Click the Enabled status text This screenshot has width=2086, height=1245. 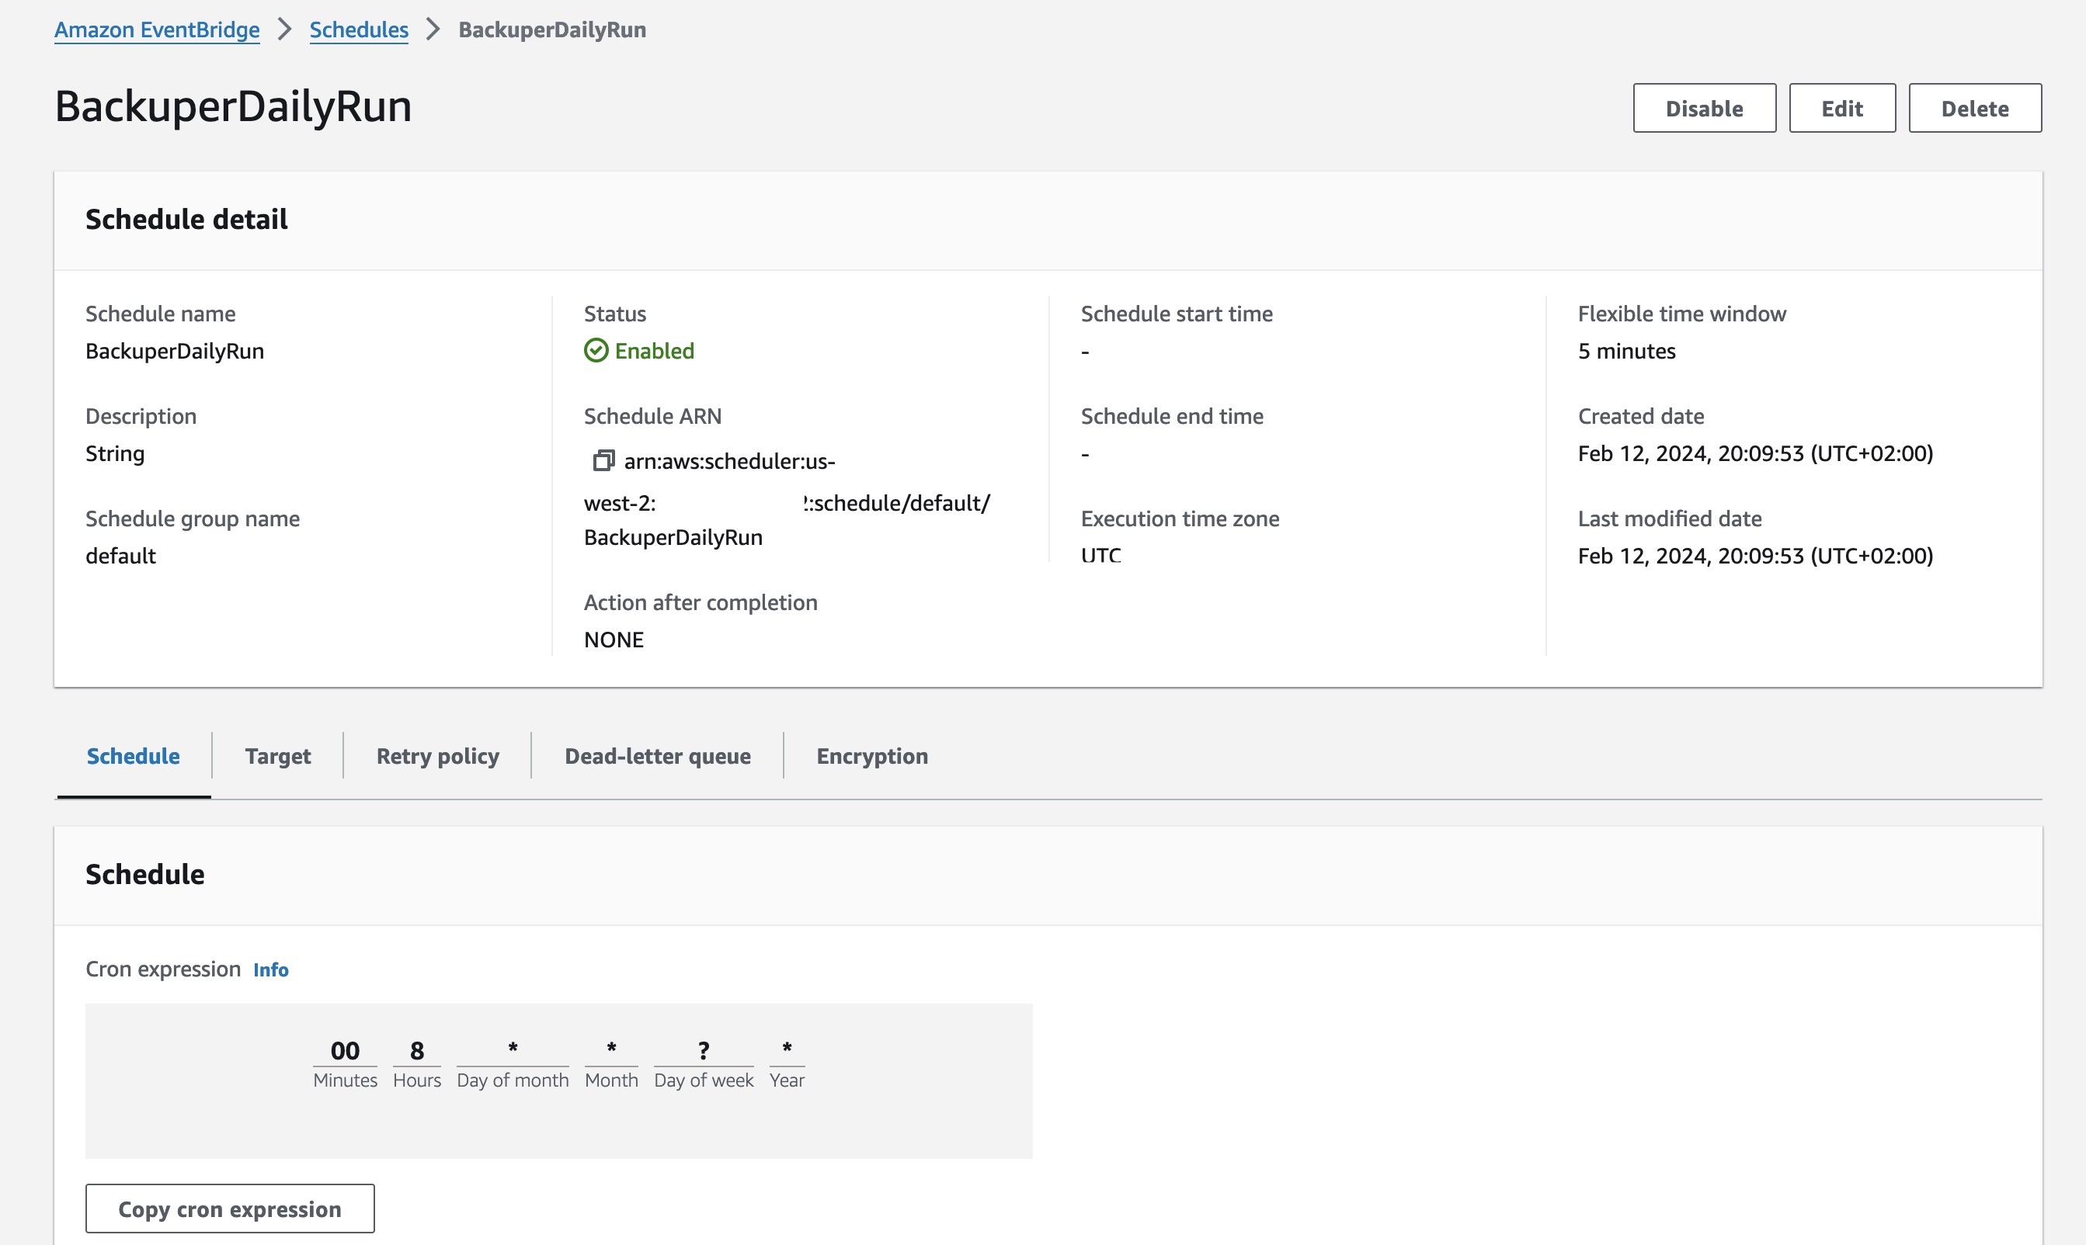pos(655,351)
